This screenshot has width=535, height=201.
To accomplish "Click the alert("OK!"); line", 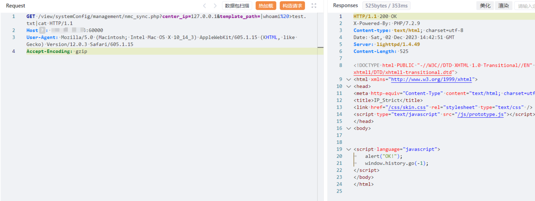I will (384, 156).
